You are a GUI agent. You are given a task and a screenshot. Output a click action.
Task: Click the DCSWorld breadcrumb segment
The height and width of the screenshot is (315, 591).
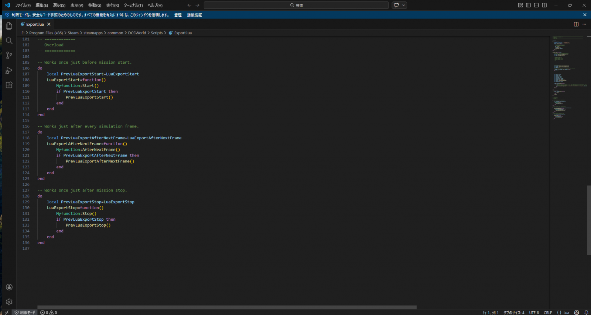pyautogui.click(x=137, y=33)
